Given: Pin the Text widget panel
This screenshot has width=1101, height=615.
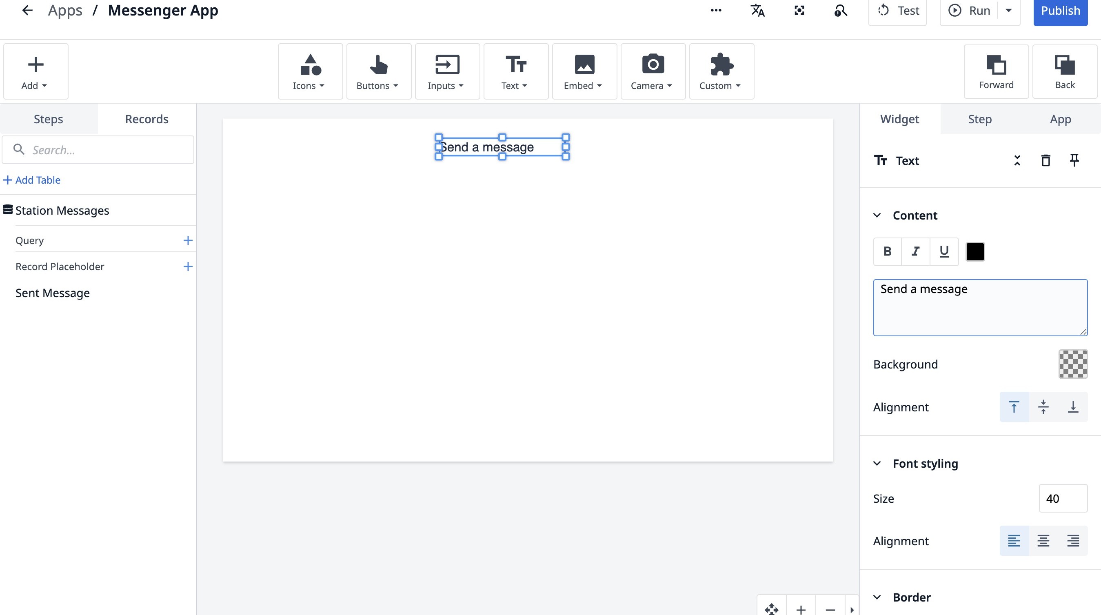Looking at the screenshot, I should coord(1074,160).
